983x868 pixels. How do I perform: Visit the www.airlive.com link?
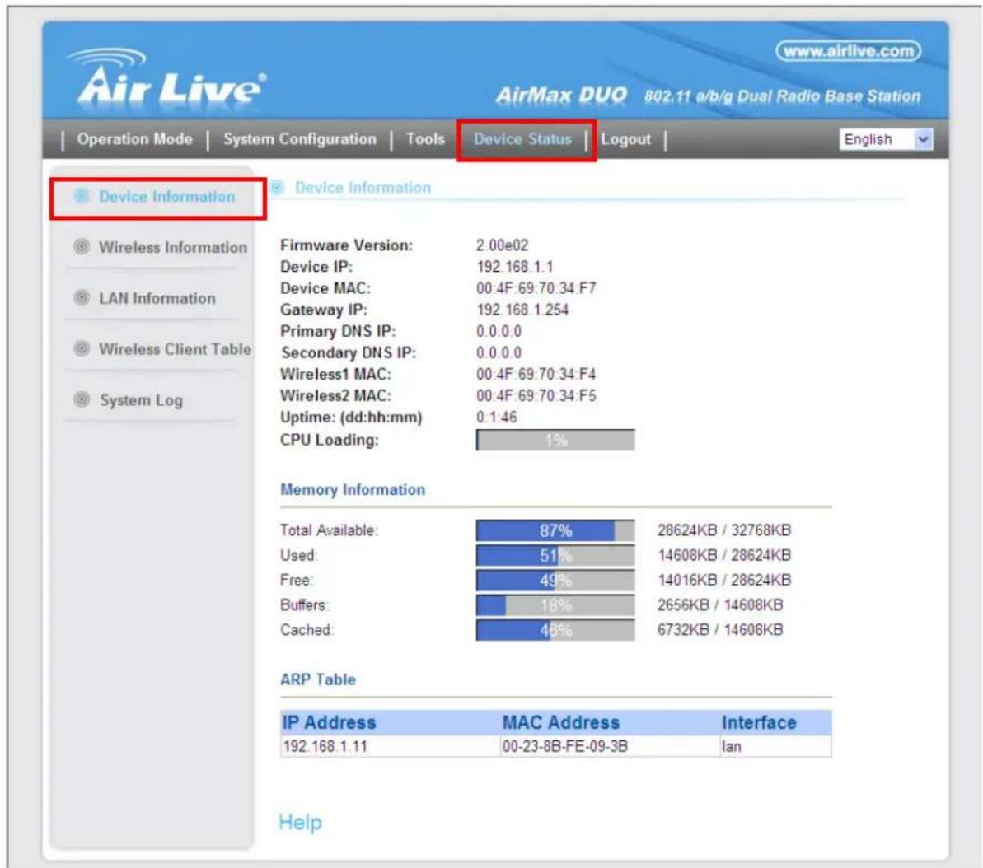848,51
